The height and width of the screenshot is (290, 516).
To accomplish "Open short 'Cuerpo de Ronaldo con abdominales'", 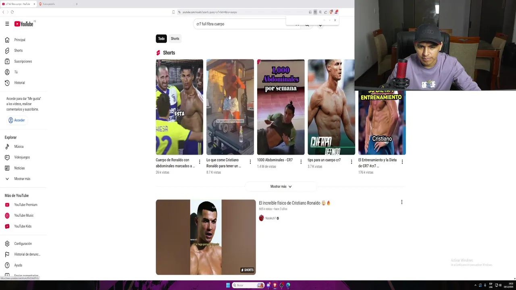I will (179, 107).
